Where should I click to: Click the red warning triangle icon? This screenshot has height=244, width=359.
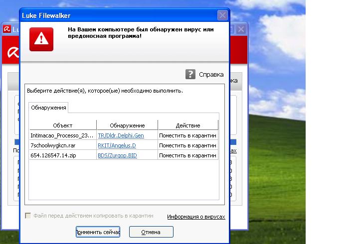pos(41,39)
